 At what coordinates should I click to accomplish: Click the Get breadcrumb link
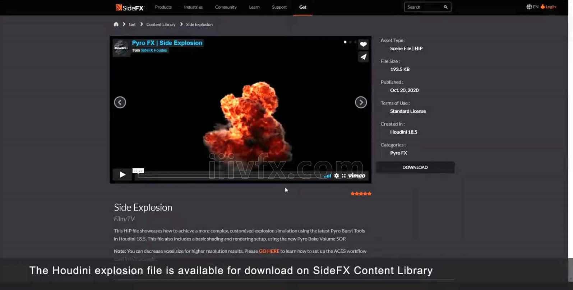tap(132, 24)
